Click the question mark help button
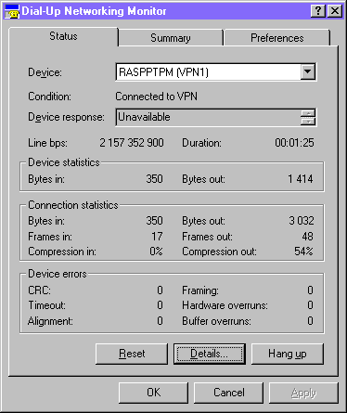 [x=318, y=11]
